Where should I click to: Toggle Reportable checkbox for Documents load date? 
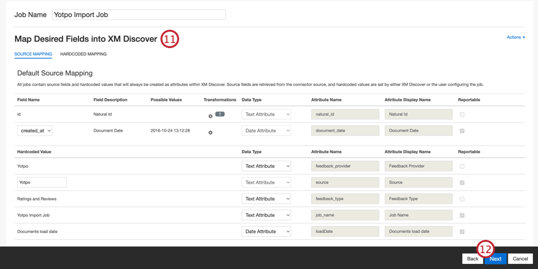pos(462,232)
